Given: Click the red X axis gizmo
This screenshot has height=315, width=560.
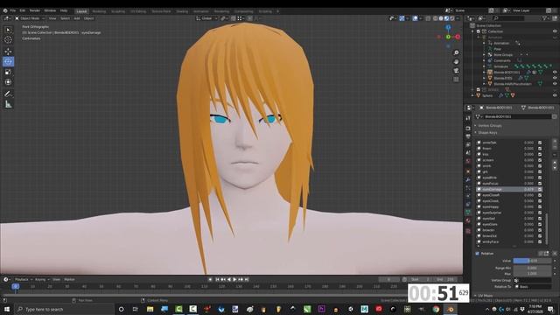Looking at the screenshot, I should tap(458, 37).
